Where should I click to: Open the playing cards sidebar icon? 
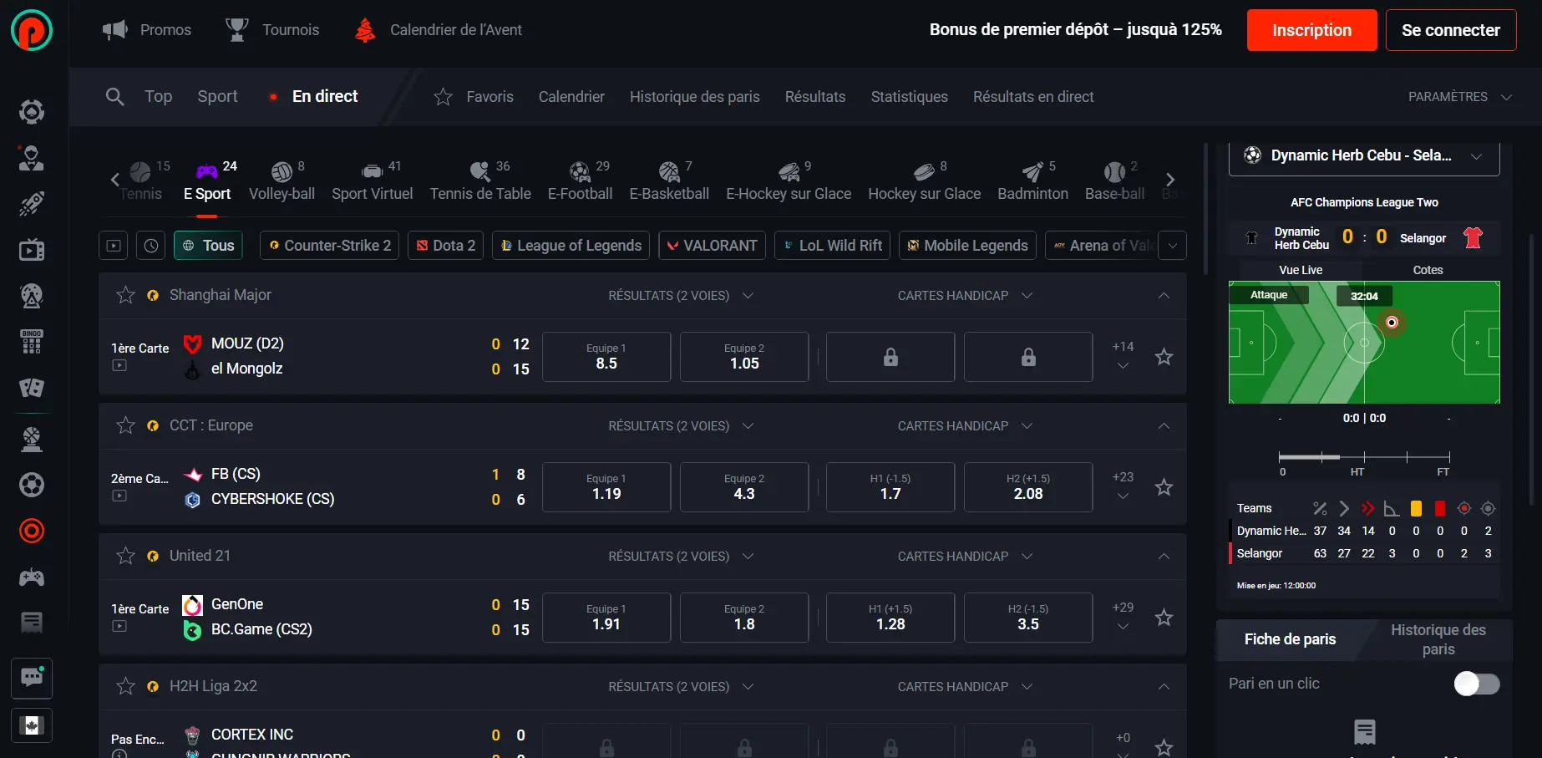coord(32,388)
